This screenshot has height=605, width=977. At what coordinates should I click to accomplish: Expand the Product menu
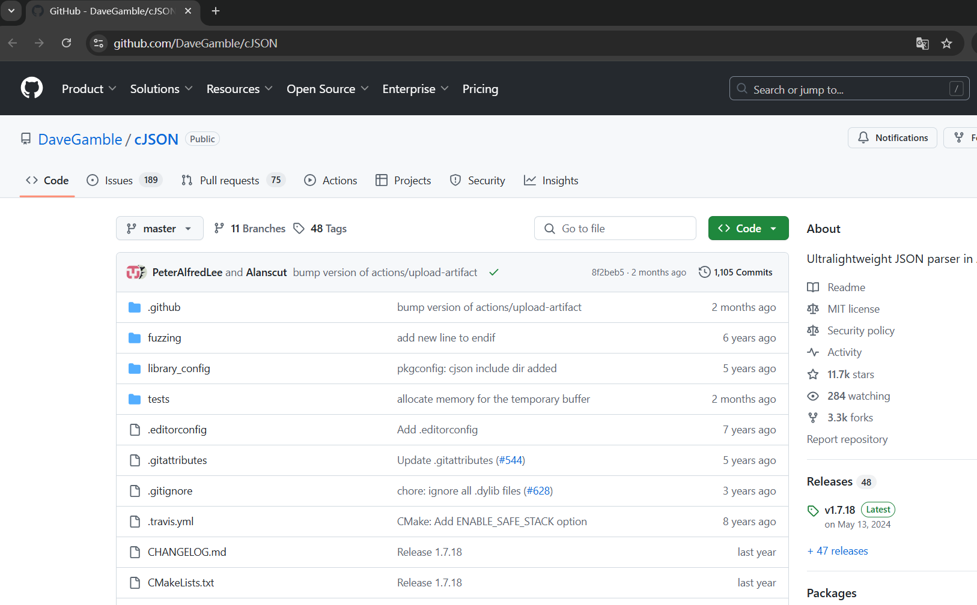coord(89,89)
